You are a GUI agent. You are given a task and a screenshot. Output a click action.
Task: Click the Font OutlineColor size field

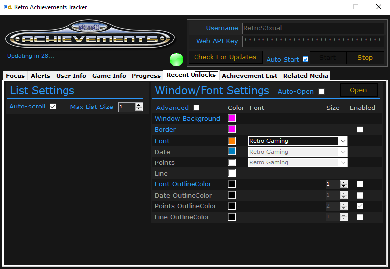(333, 184)
